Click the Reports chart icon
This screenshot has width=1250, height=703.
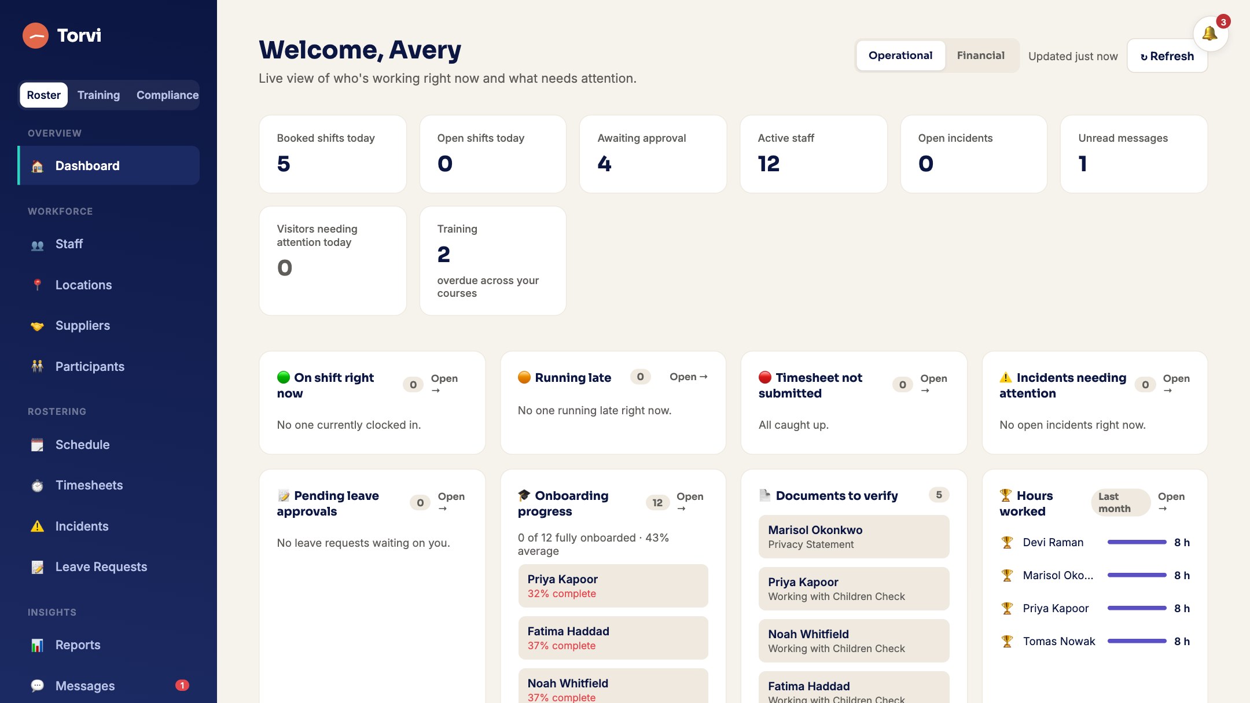[x=37, y=645]
